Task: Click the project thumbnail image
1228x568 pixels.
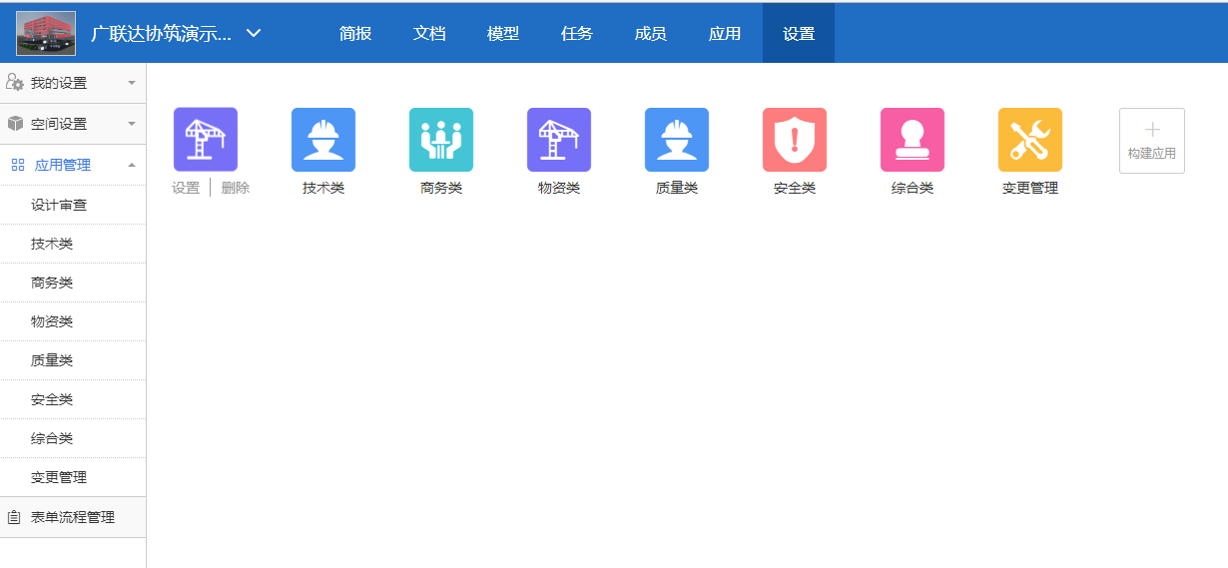Action: coord(46,33)
